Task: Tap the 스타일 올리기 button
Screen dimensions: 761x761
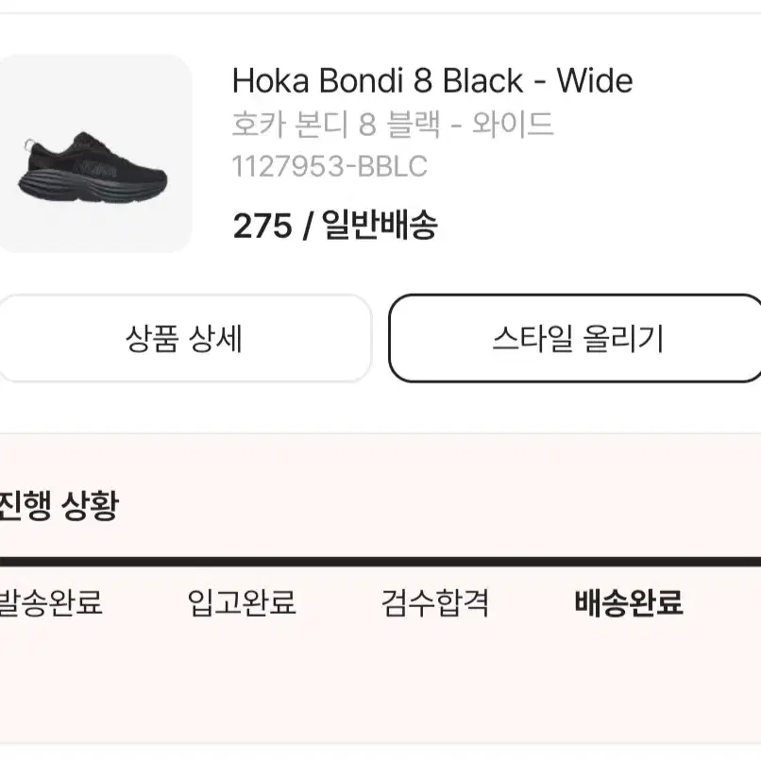Action: [575, 338]
